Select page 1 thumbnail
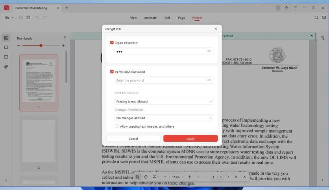The image size is (329, 190). tap(39, 83)
